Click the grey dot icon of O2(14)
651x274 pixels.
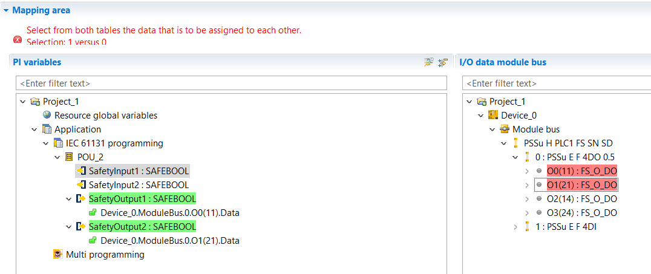(539, 199)
